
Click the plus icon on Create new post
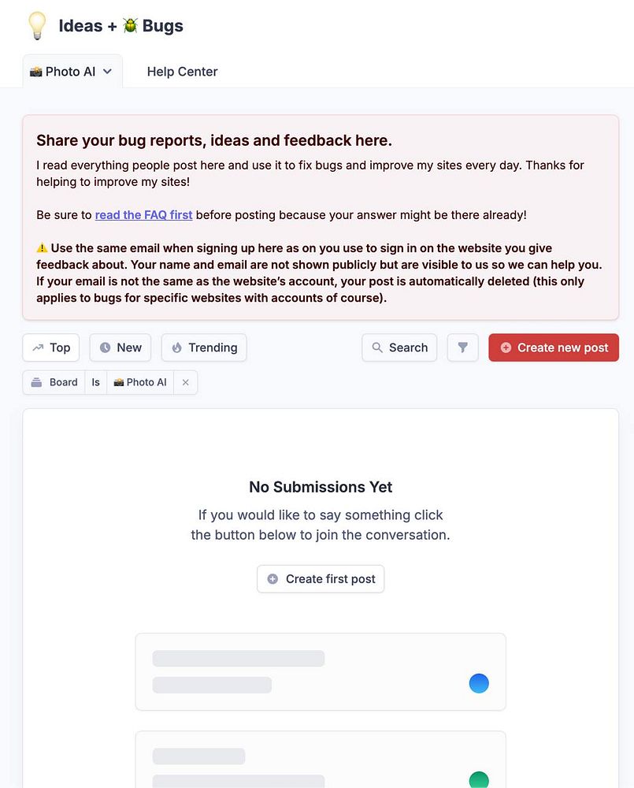506,348
